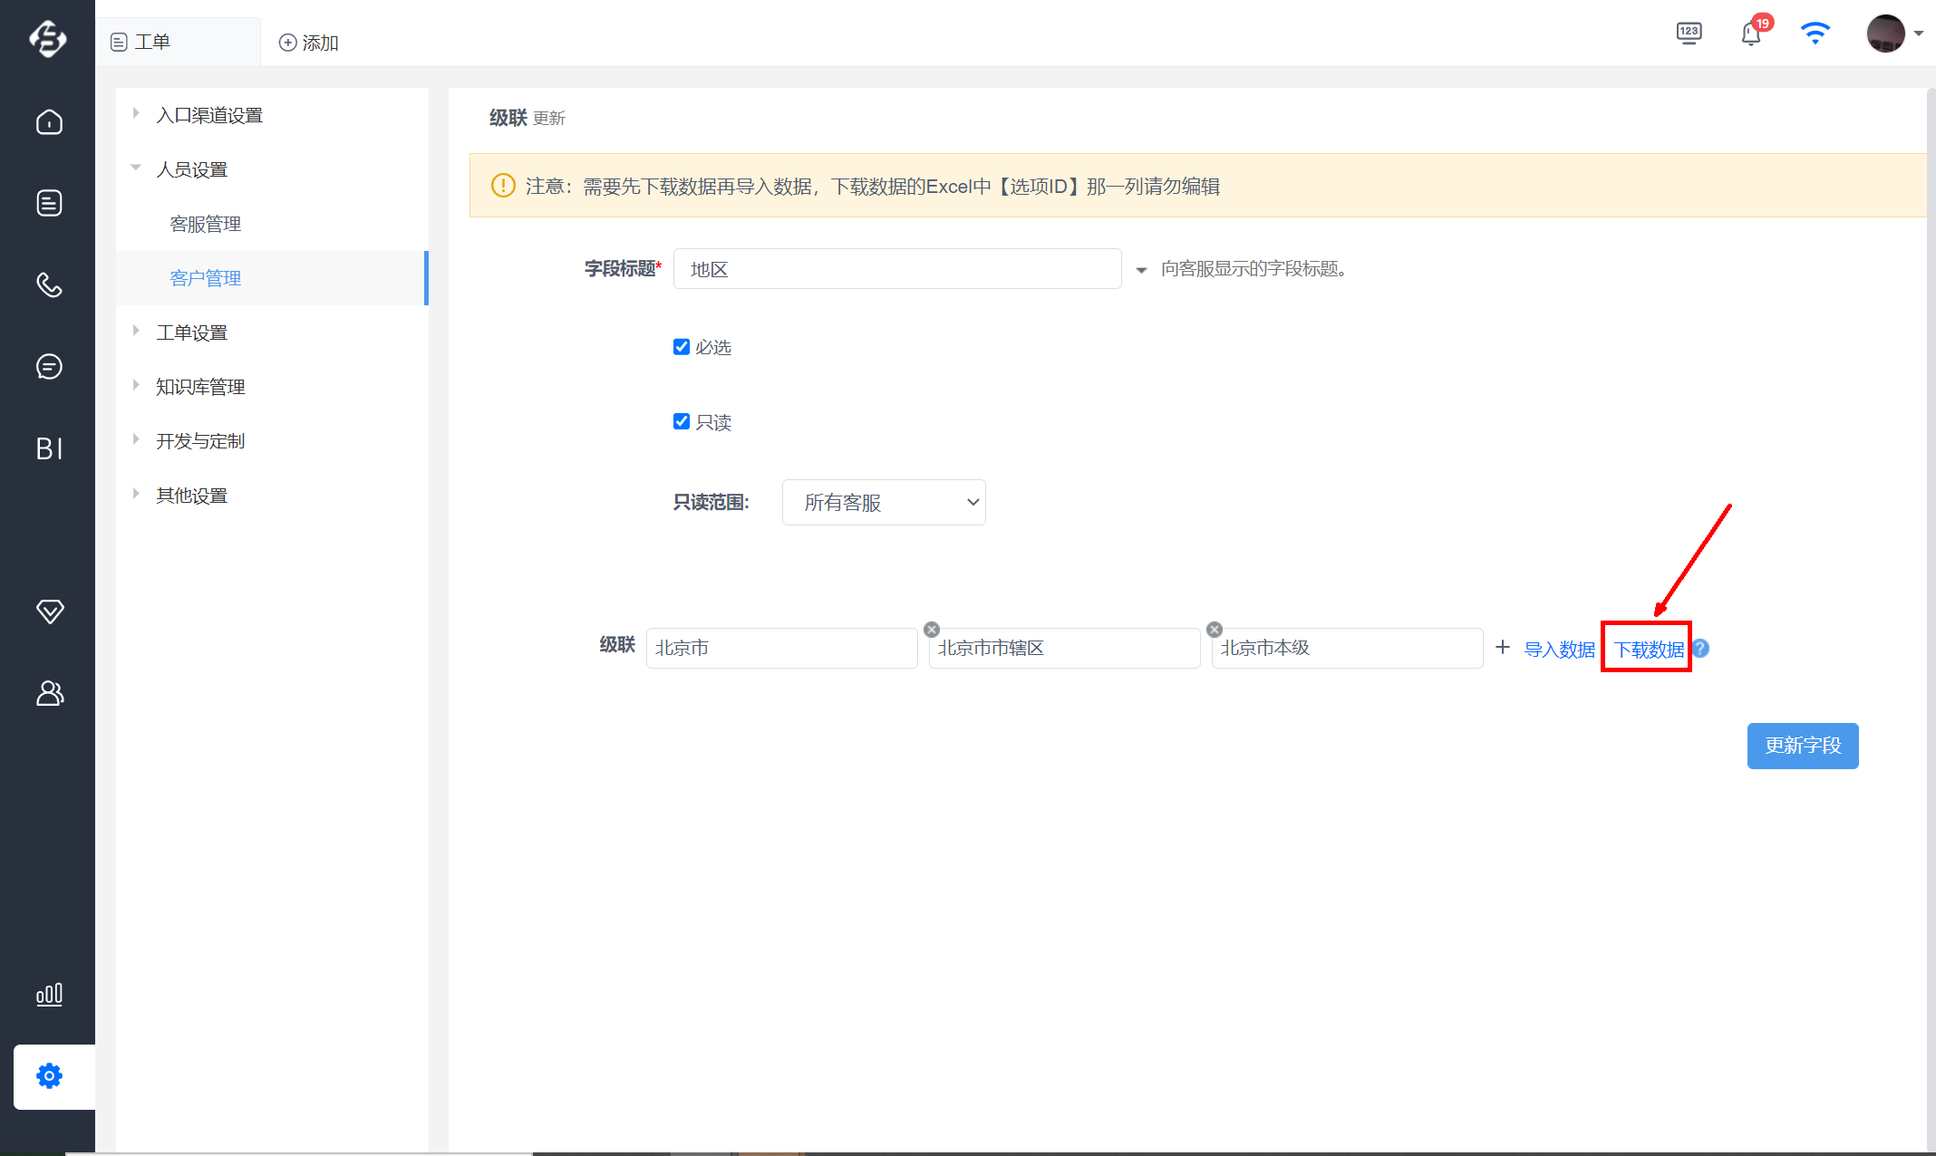
Task: Remove the 北京市本级 cascade level
Action: coord(1215,630)
